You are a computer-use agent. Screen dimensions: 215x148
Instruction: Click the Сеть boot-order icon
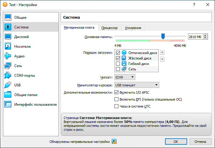(124, 69)
